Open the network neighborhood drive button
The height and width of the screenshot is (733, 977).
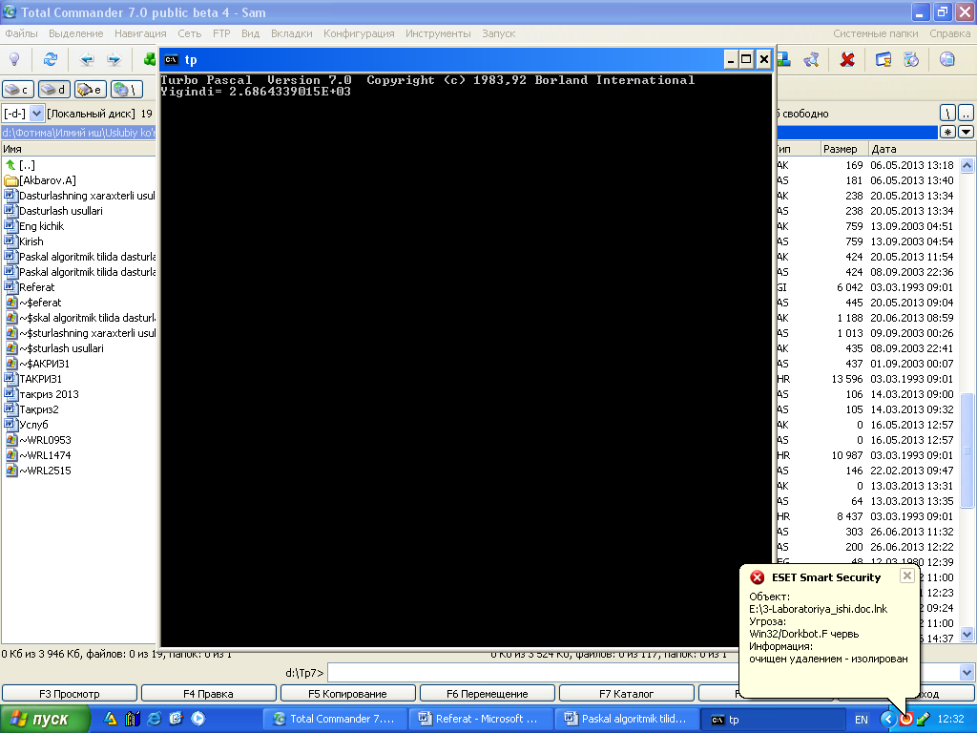click(x=126, y=90)
